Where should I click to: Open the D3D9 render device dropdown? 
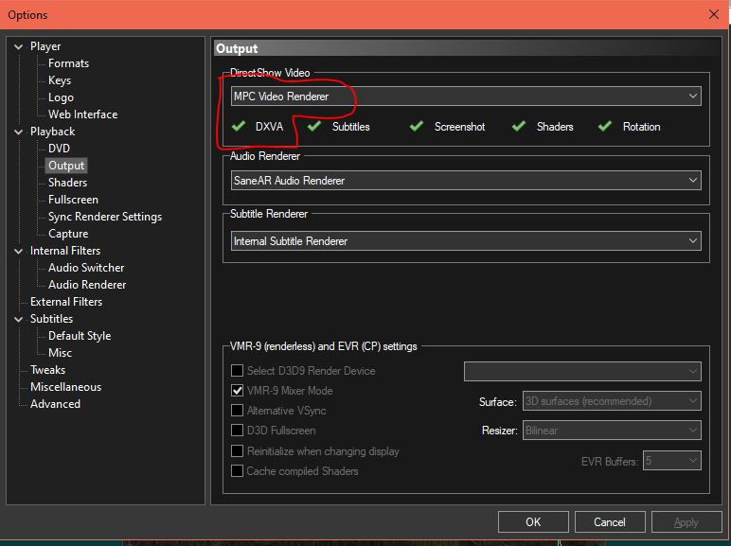pyautogui.click(x=582, y=371)
